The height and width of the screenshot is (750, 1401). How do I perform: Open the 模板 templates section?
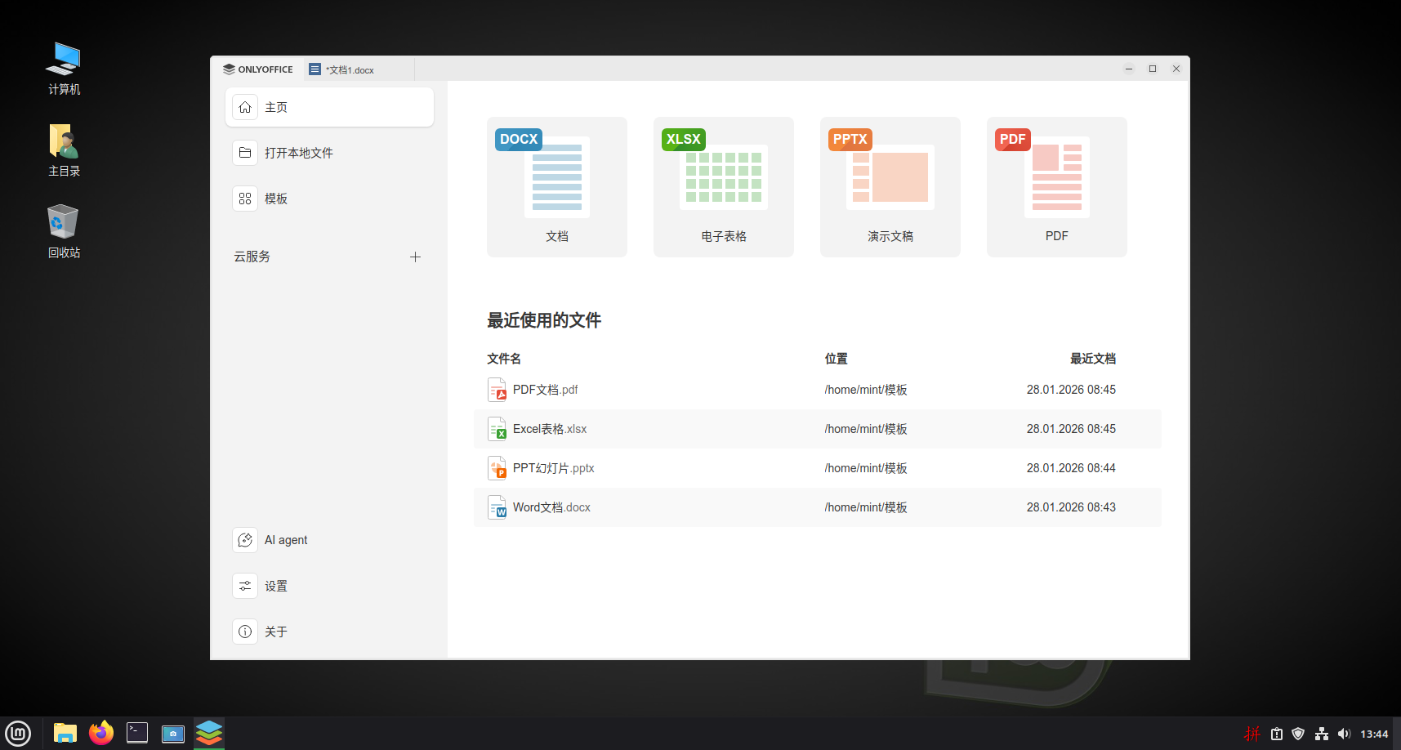coord(274,198)
